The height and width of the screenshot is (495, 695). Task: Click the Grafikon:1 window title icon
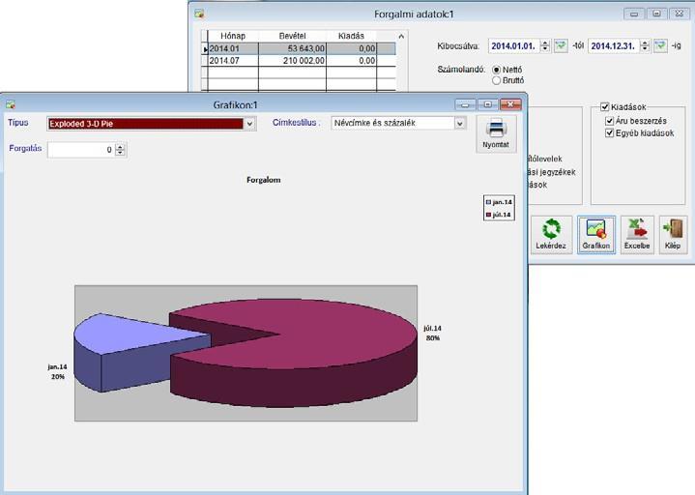pyautogui.click(x=11, y=104)
